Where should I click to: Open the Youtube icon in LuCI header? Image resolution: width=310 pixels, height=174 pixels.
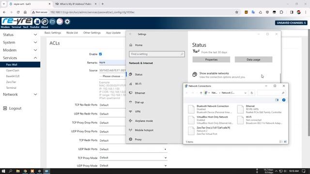pyautogui.click(x=60, y=21)
